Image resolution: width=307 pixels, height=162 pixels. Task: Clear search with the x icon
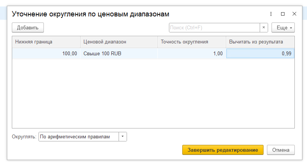click(x=264, y=28)
